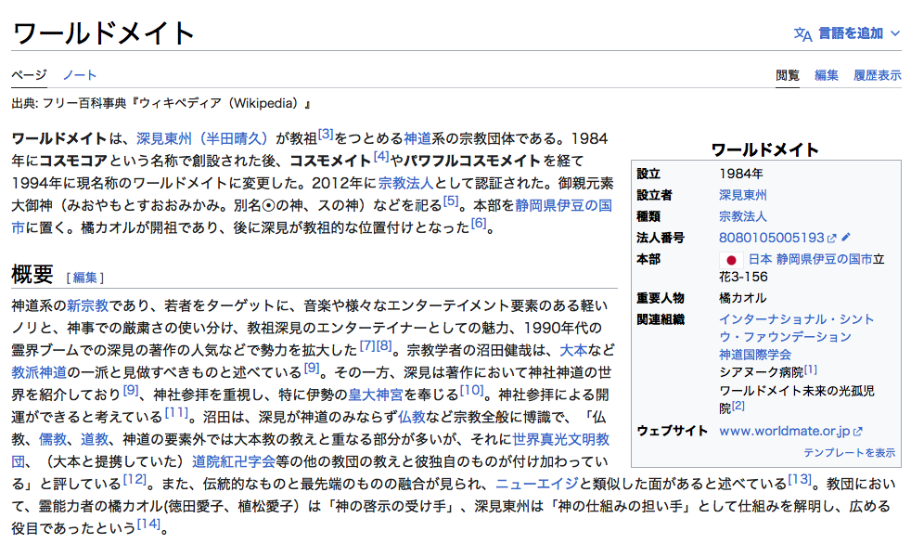Screen dimensions: 911x544
Task: Click the 概要 section heading
Action: (x=32, y=275)
